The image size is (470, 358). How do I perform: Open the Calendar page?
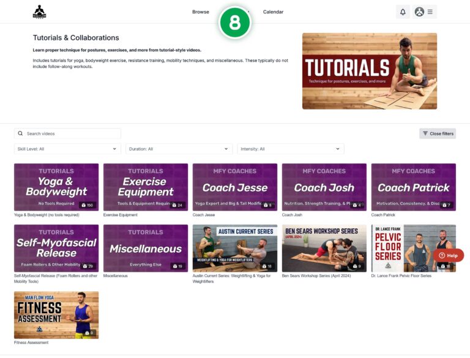point(273,12)
